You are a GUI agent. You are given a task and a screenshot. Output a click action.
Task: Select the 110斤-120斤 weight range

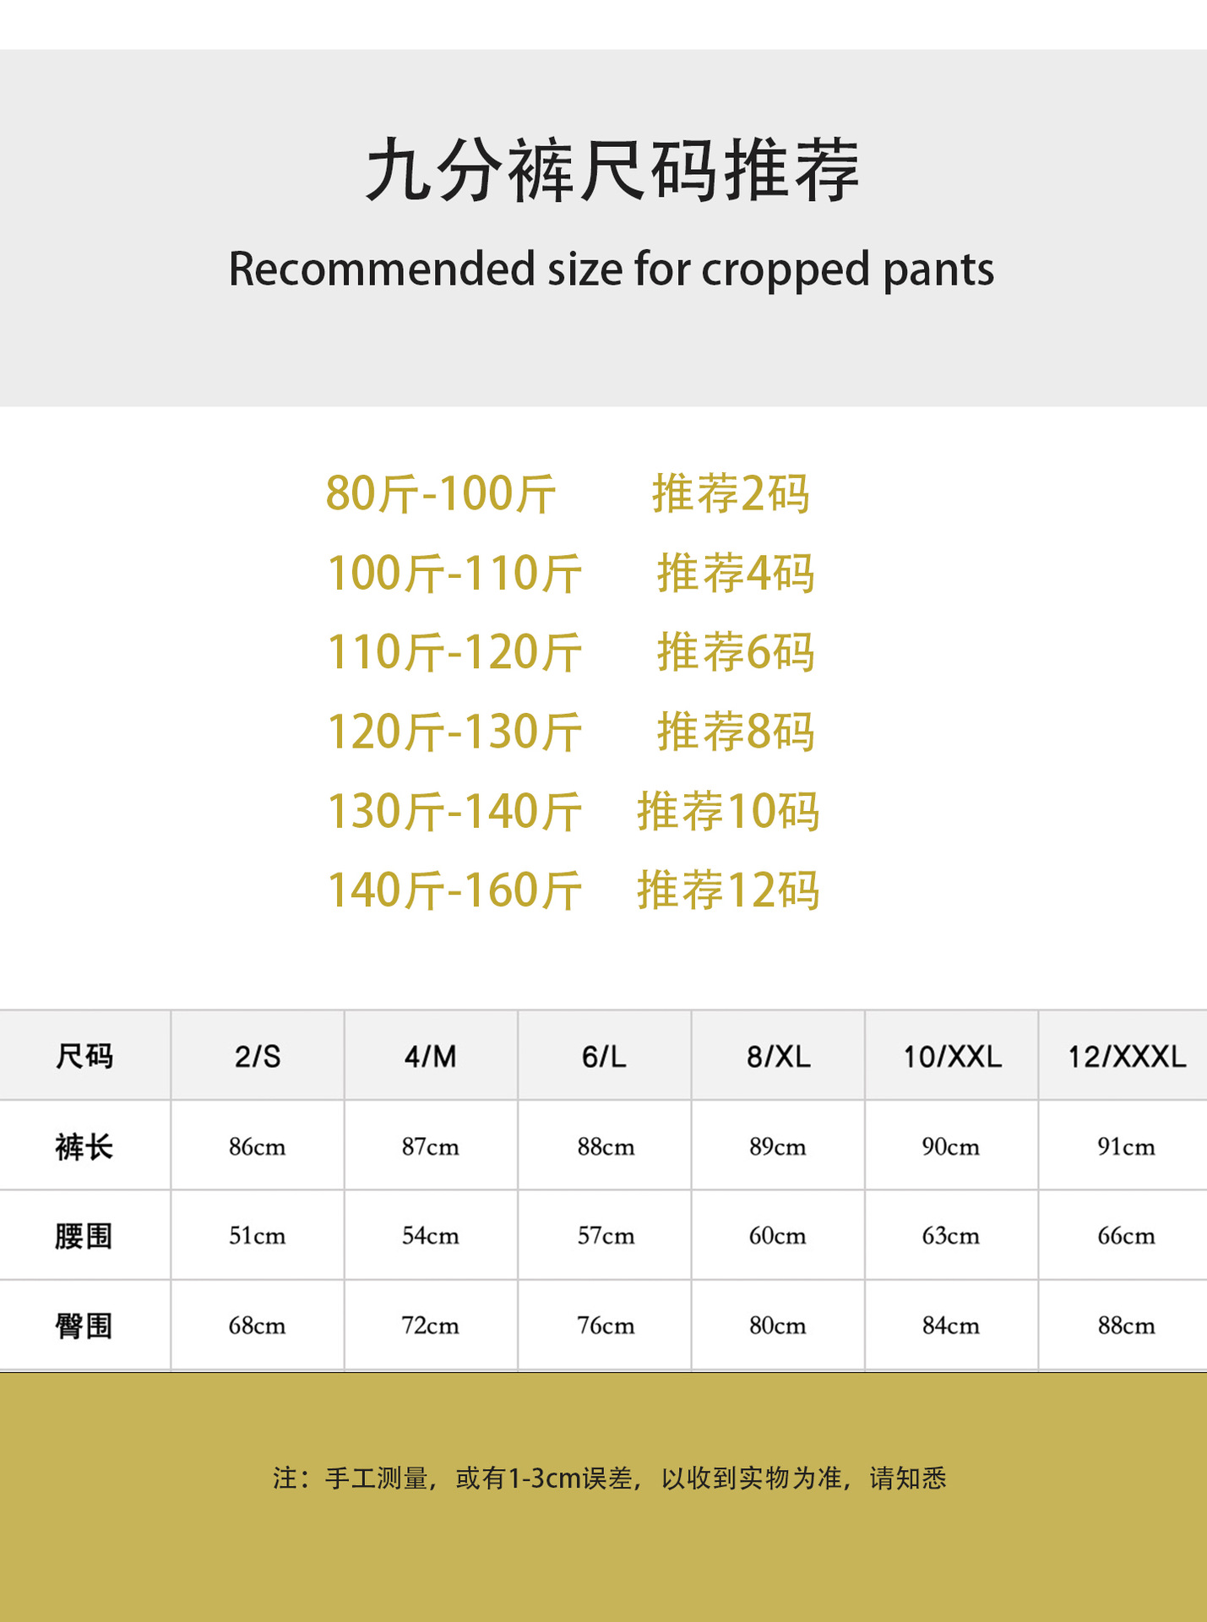(x=454, y=653)
